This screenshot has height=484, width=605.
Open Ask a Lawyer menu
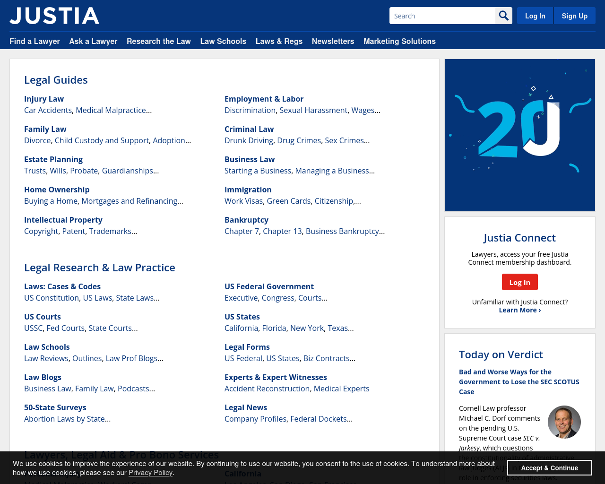point(93,41)
